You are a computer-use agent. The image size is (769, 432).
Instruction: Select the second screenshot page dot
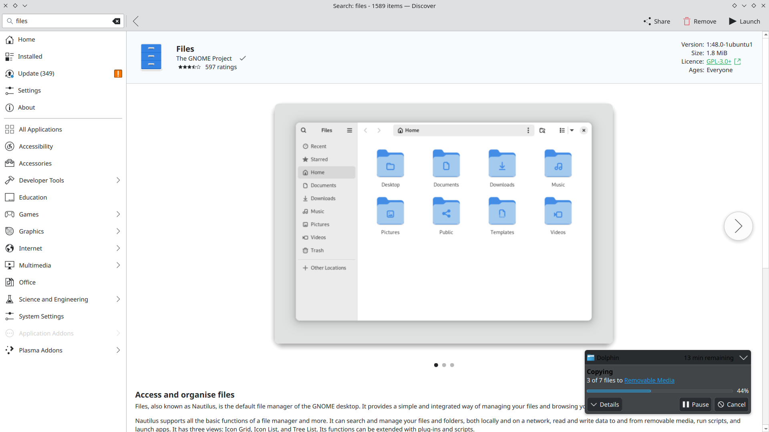pyautogui.click(x=444, y=365)
